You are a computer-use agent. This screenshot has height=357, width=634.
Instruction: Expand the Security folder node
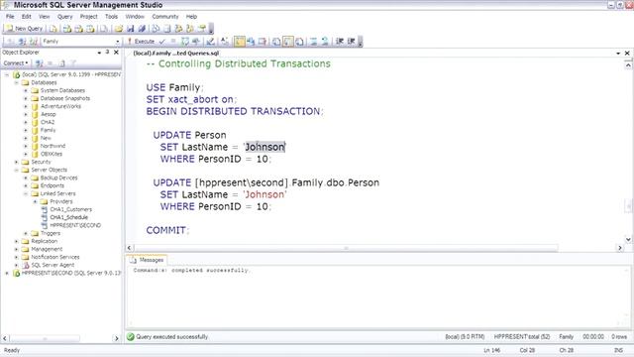point(16,162)
